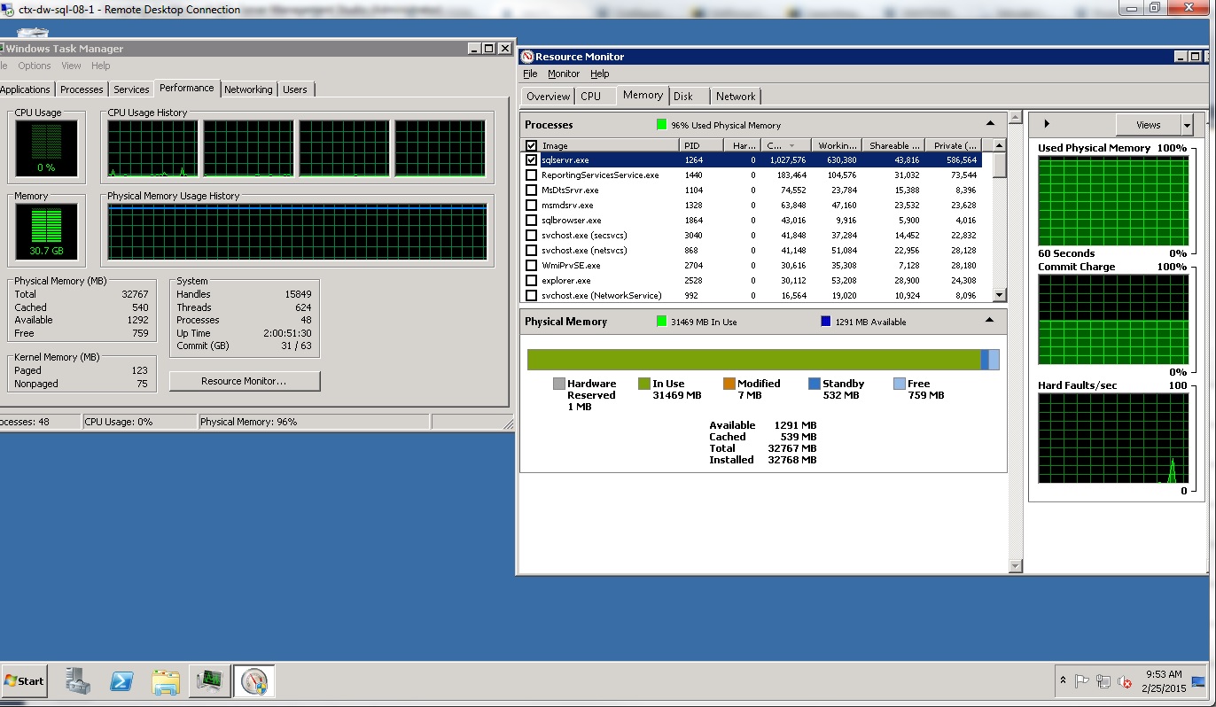
Task: Open the Start menu
Action: (23, 680)
